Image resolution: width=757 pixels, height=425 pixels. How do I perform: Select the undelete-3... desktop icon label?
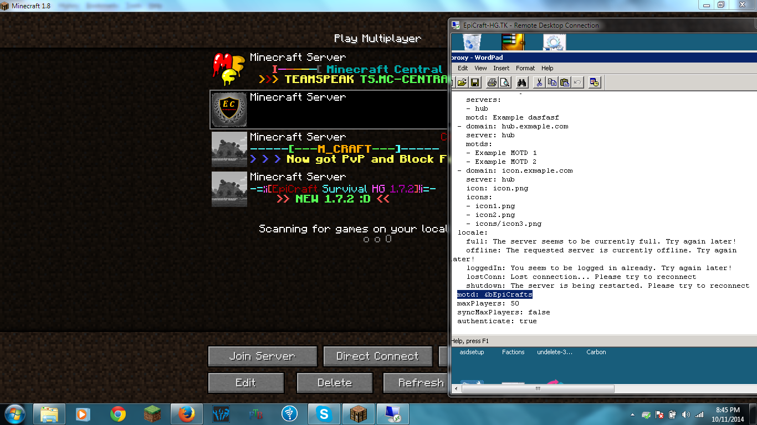[x=555, y=352]
